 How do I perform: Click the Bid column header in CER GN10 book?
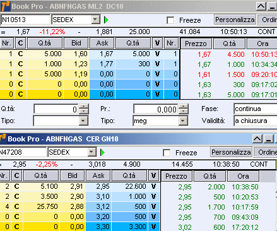coord(73,175)
